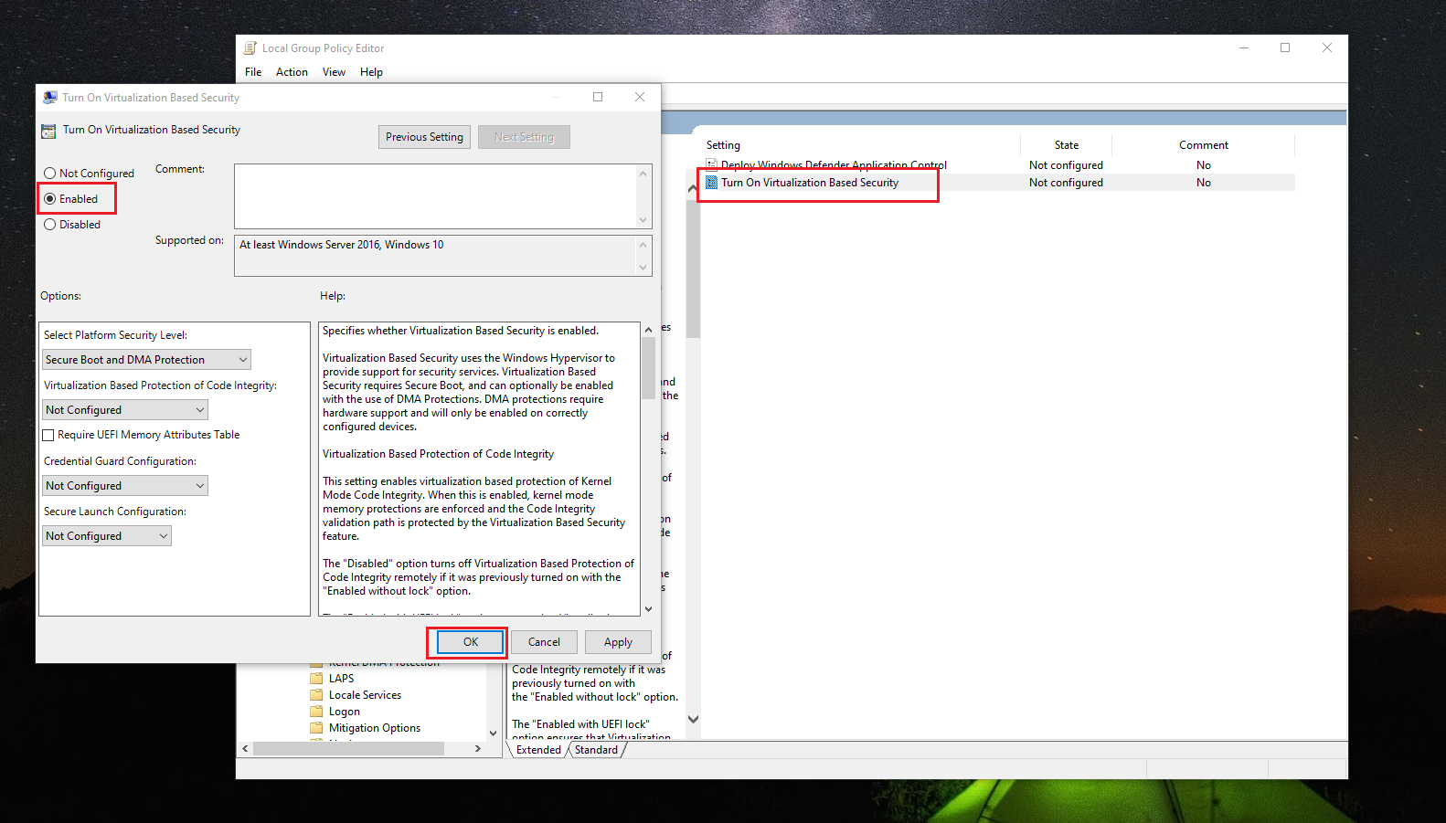Open the Secure Launch Configuration dropdown

[107, 536]
